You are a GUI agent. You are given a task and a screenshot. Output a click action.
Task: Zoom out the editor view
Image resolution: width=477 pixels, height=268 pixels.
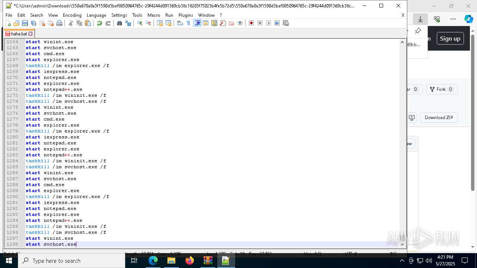click(x=148, y=23)
